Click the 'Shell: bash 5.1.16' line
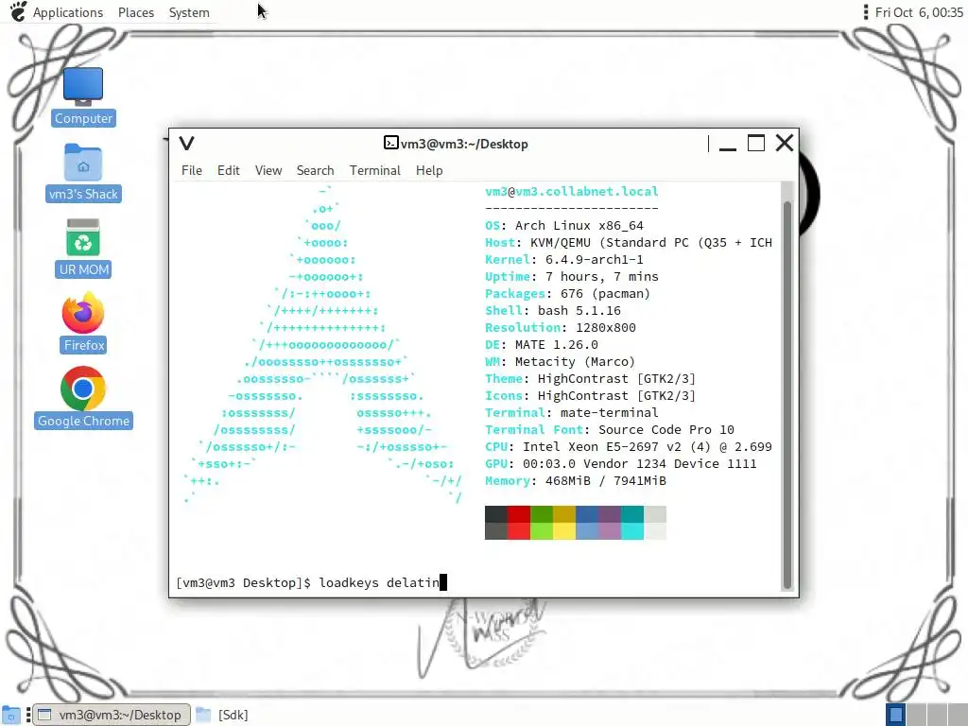Viewport: 968px width, 726px height. (x=552, y=310)
